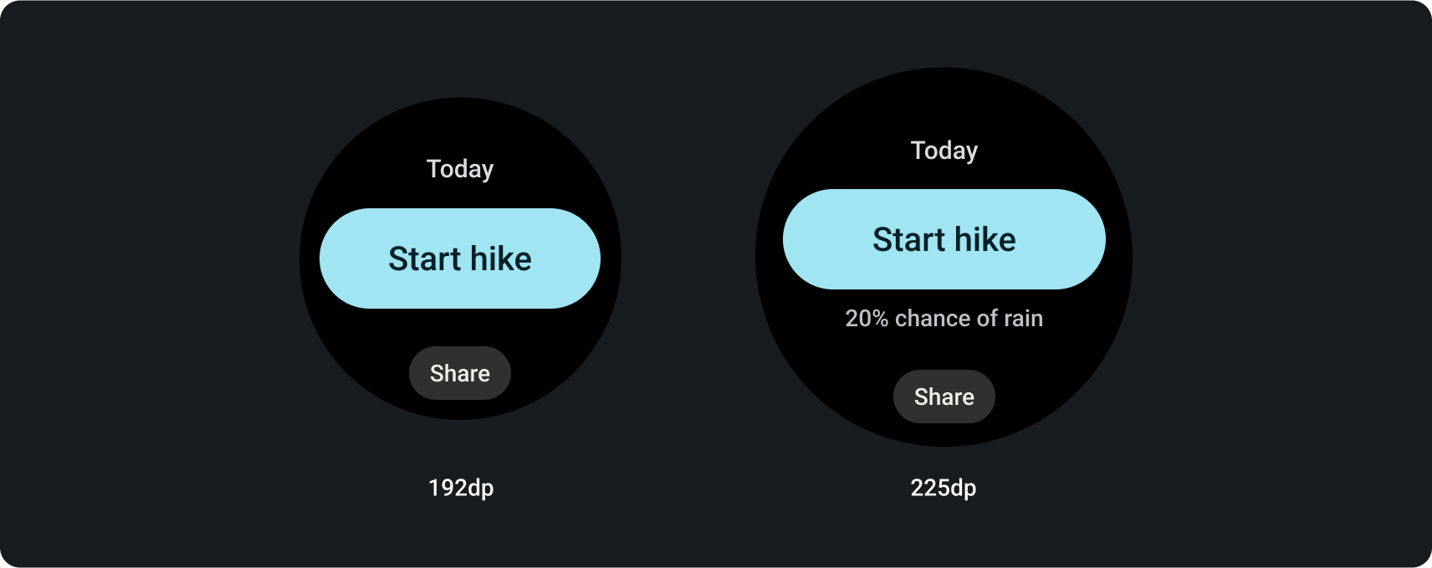Tap Share on the smaller watch face
Image resolution: width=1432 pixels, height=568 pixels.
pyautogui.click(x=460, y=373)
